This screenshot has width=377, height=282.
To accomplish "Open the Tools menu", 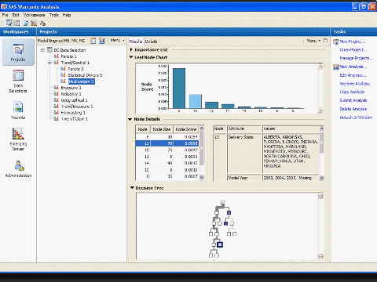I will (54, 15).
